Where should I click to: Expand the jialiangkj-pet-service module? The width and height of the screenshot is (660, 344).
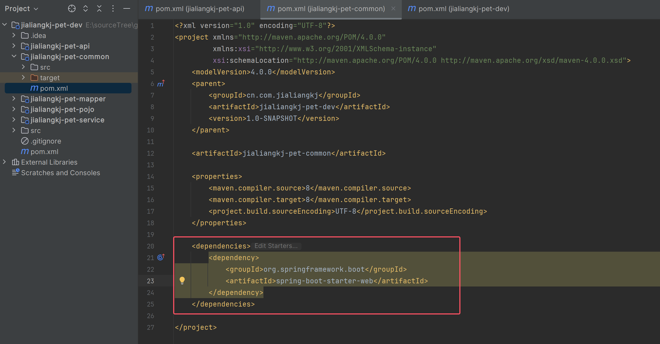(14, 120)
